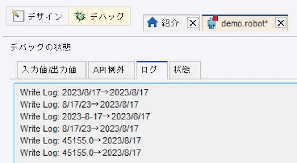Switch to デザイン mode
297x163 pixels.
[x=37, y=16]
